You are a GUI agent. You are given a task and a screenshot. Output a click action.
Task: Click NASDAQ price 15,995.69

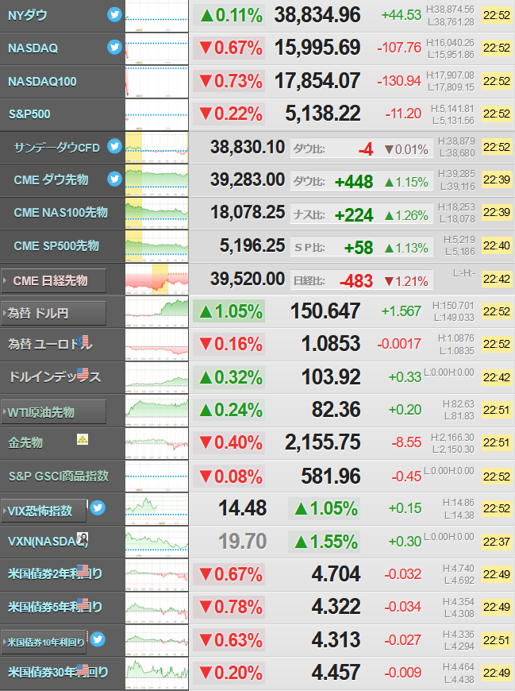[317, 48]
